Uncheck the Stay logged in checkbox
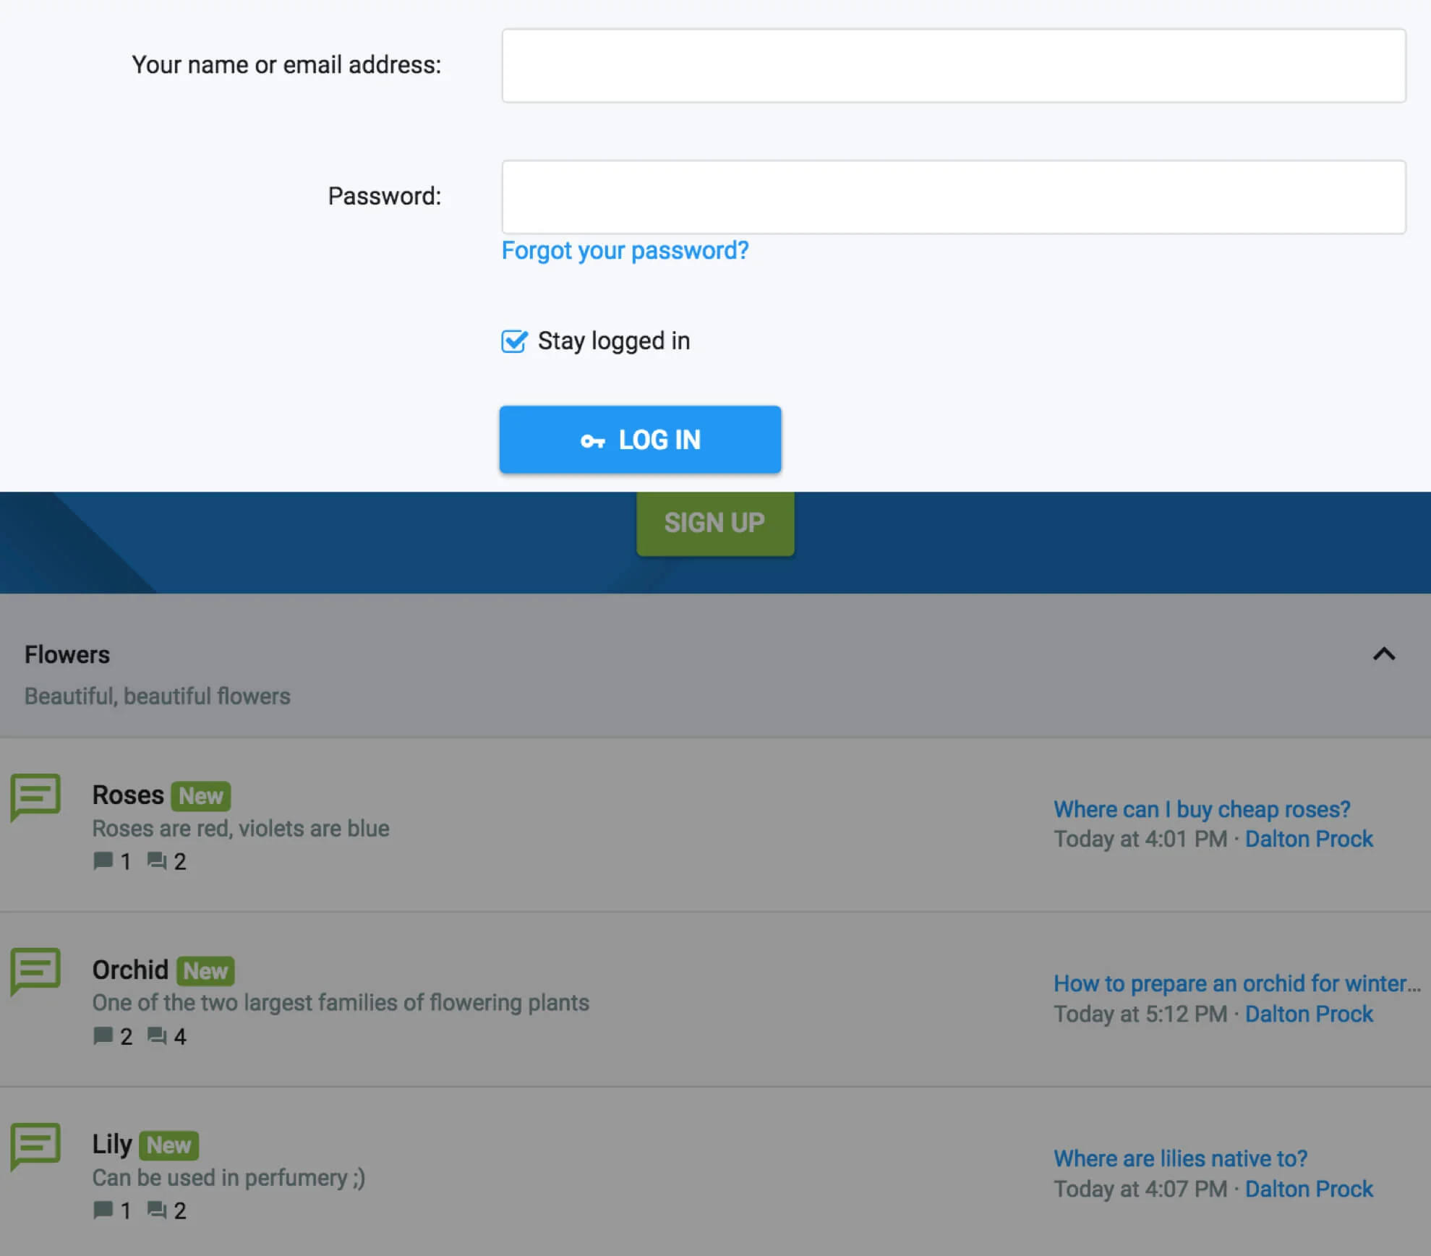This screenshot has height=1256, width=1431. [x=514, y=341]
